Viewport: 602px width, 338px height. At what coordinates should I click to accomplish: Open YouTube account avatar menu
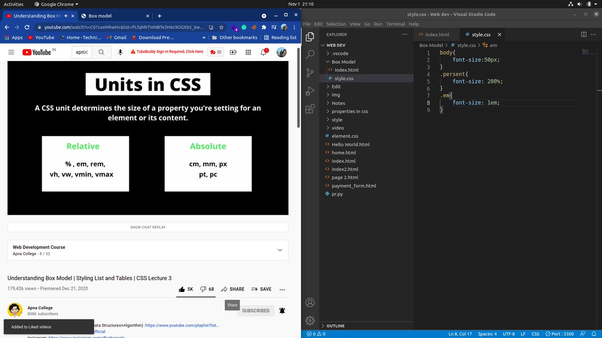coord(281,52)
